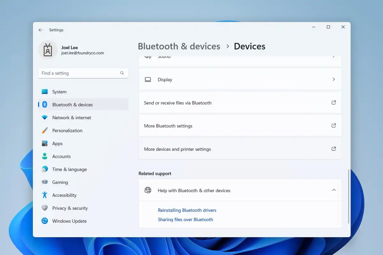The width and height of the screenshot is (383, 255).
Task: Open Gaming settings from the sidebar
Action: tap(60, 182)
